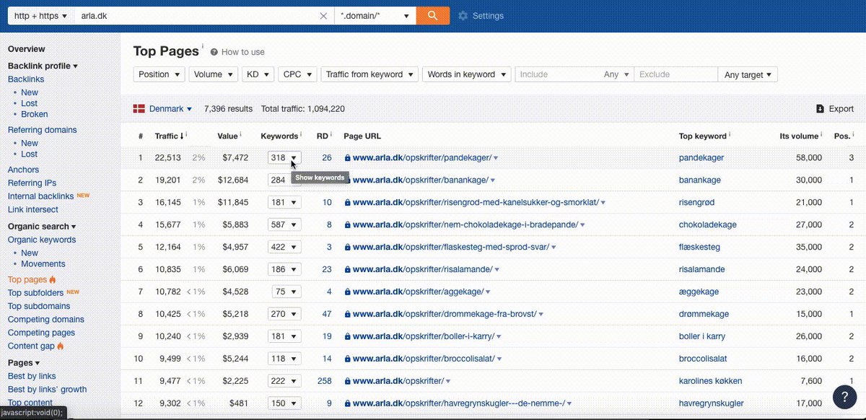Click the arla.dk domain search field
Viewport: 866px width, 420px height.
(x=195, y=15)
